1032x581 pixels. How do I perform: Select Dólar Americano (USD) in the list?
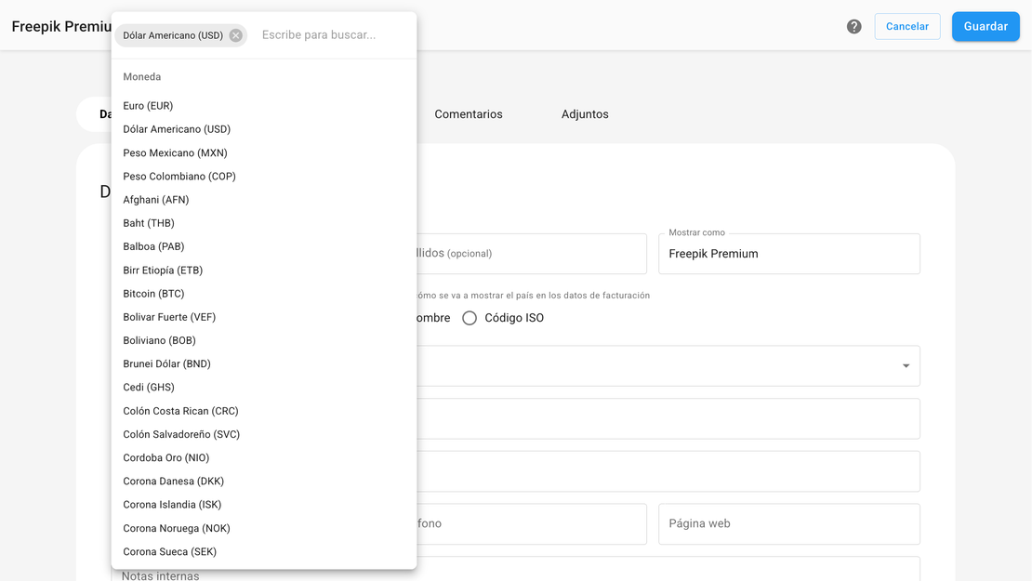(x=177, y=129)
